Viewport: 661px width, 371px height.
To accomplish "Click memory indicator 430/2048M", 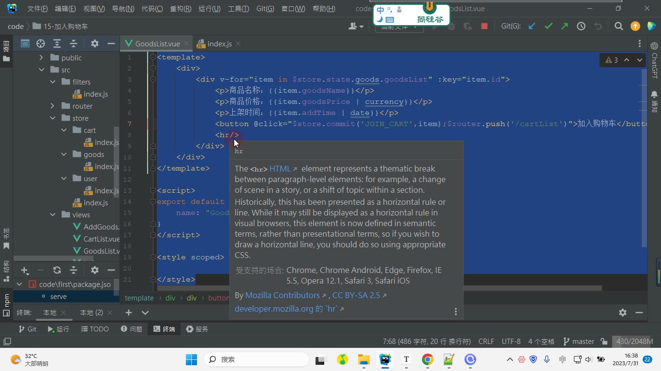I will [634, 341].
